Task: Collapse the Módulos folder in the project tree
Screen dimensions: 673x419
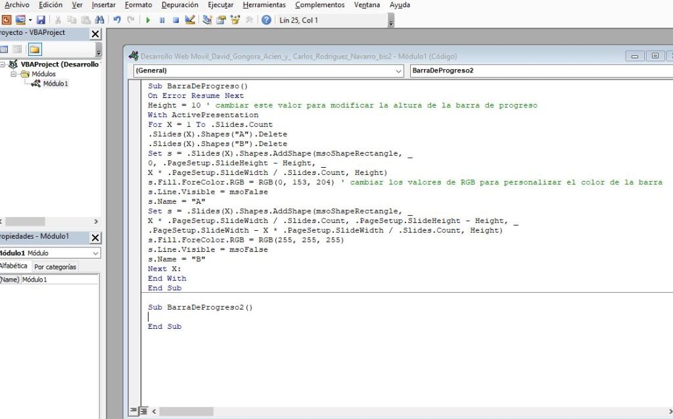Action: pos(14,74)
